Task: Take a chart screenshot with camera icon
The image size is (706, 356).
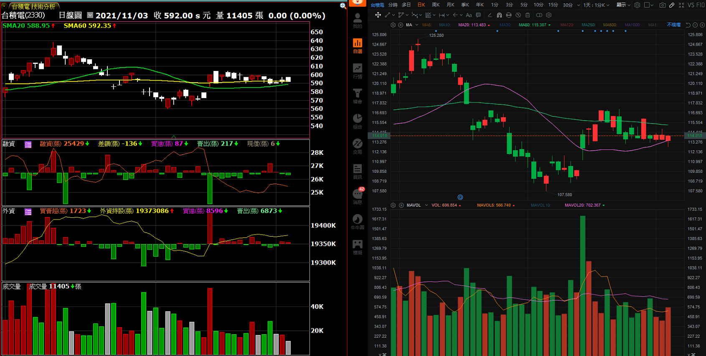Action: [663, 5]
